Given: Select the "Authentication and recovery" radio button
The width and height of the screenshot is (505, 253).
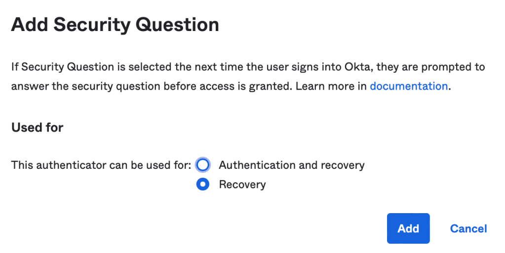Looking at the screenshot, I should tap(203, 165).
